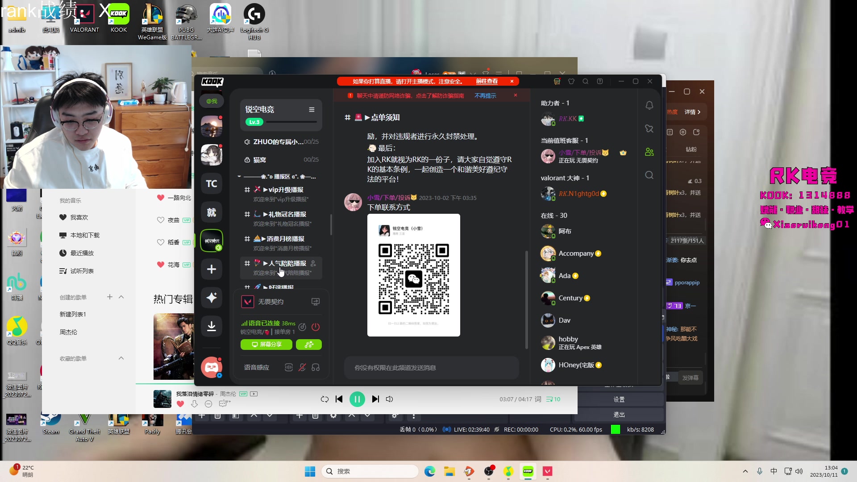The height and width of the screenshot is (482, 857).
Task: Open member Accompany's profile
Action: (585, 253)
